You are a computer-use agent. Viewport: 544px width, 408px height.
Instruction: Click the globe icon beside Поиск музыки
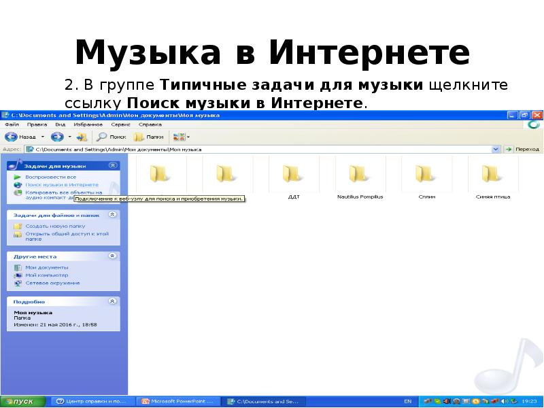coord(18,184)
